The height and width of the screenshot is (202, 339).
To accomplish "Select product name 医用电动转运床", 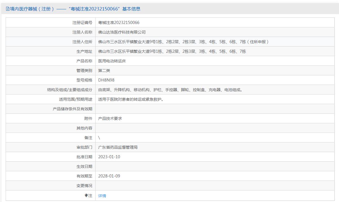I will (112, 61).
